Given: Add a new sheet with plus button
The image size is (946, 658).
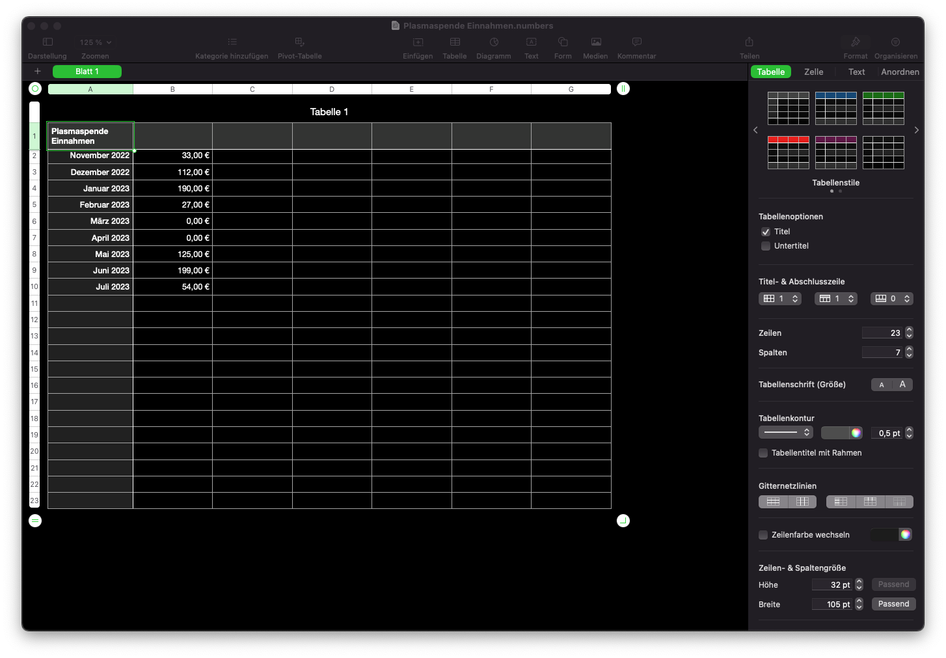Looking at the screenshot, I should click(x=38, y=72).
